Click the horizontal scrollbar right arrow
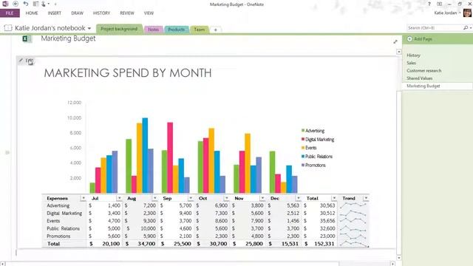Screen dimensions: 473x266 [x=392, y=264]
